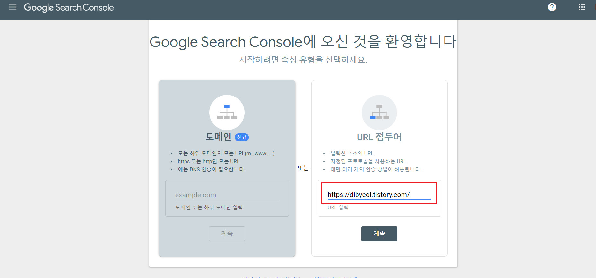
Task: Click the 신규 badge next to 도메인
Action: 242,137
